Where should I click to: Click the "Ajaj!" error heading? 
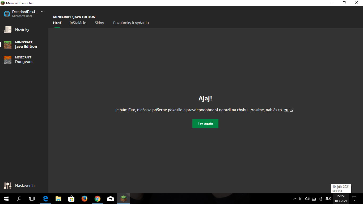point(205,99)
